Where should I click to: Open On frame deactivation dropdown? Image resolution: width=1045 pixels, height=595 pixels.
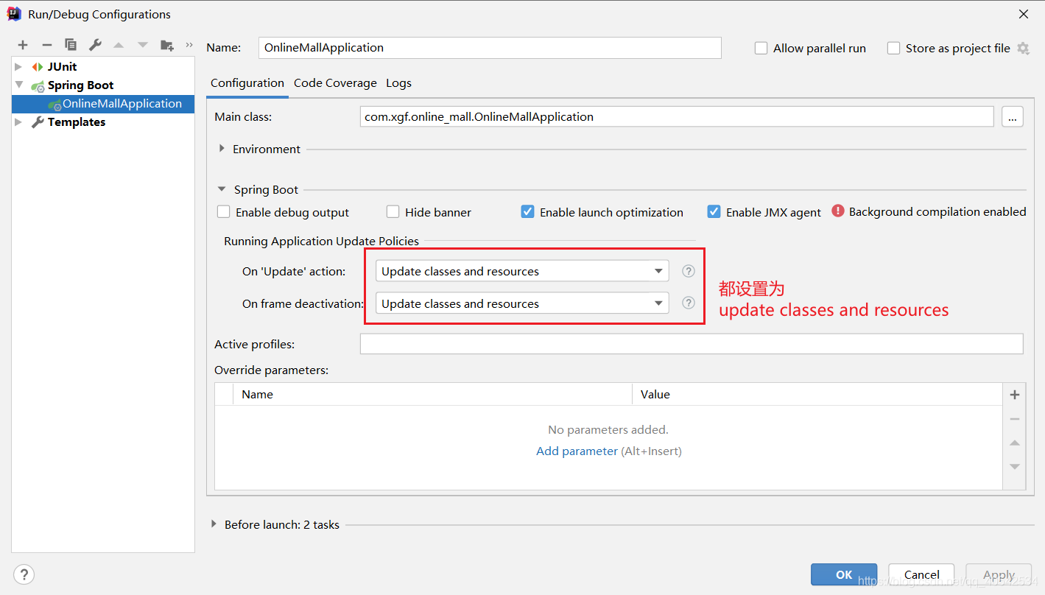pos(522,303)
